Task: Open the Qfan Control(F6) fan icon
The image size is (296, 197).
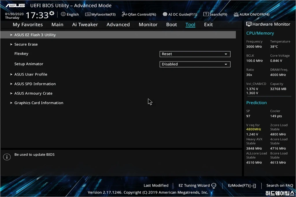Action: coord(124,14)
